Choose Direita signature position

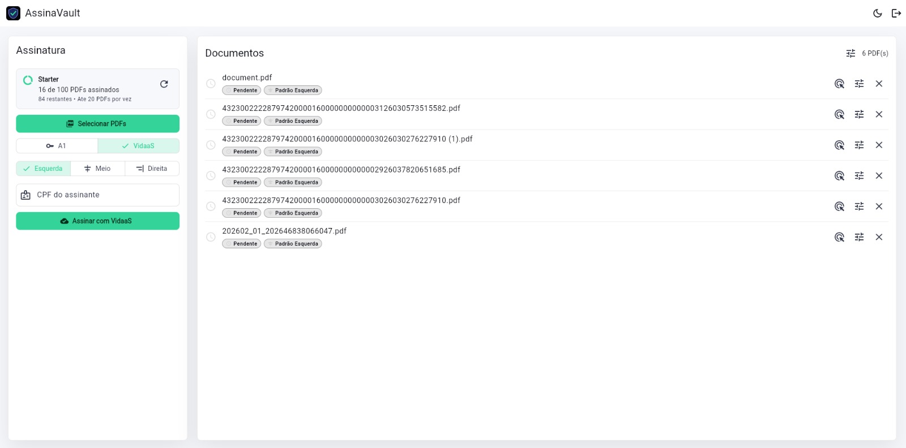pyautogui.click(x=152, y=169)
